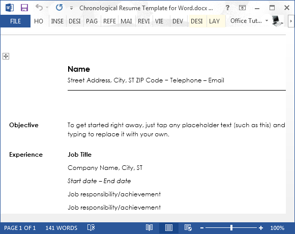Open the FILE tab

point(15,21)
